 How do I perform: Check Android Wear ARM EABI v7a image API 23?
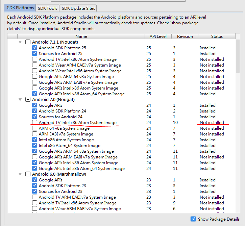coord(34,208)
